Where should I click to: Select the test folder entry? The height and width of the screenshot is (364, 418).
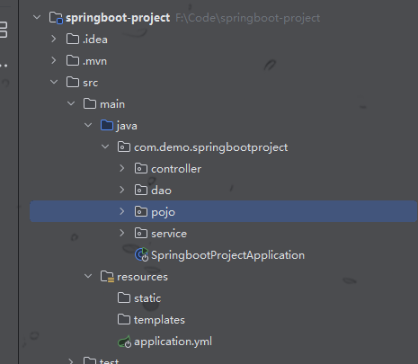click(x=109, y=360)
